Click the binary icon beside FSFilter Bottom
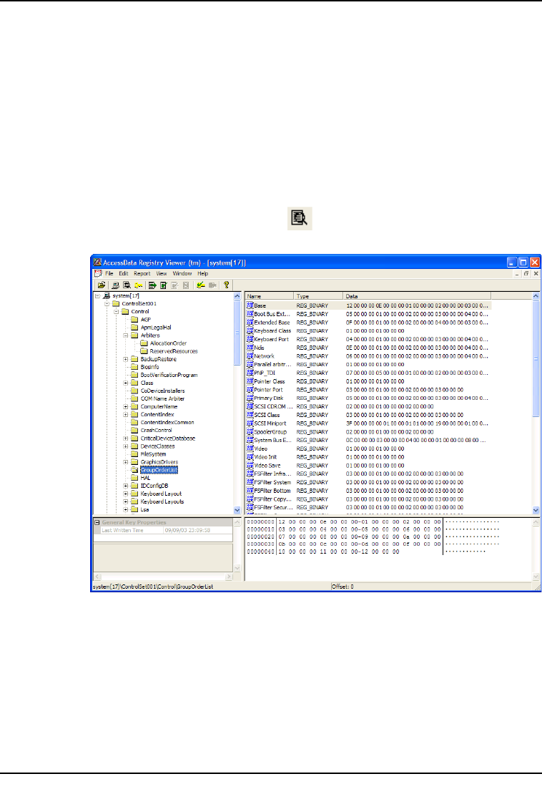The height and width of the screenshot is (799, 542). 250,490
